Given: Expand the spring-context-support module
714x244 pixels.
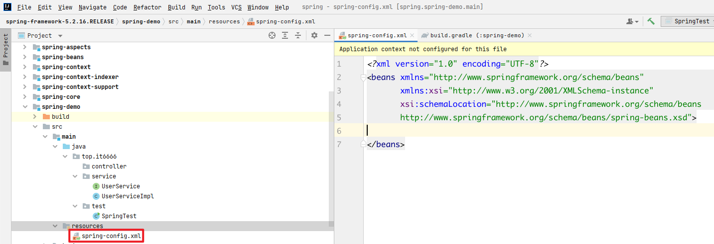Looking at the screenshot, I should click(25, 87).
